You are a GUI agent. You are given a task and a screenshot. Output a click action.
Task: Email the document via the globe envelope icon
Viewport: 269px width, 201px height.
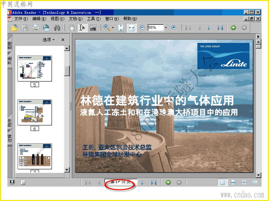pos(46,28)
